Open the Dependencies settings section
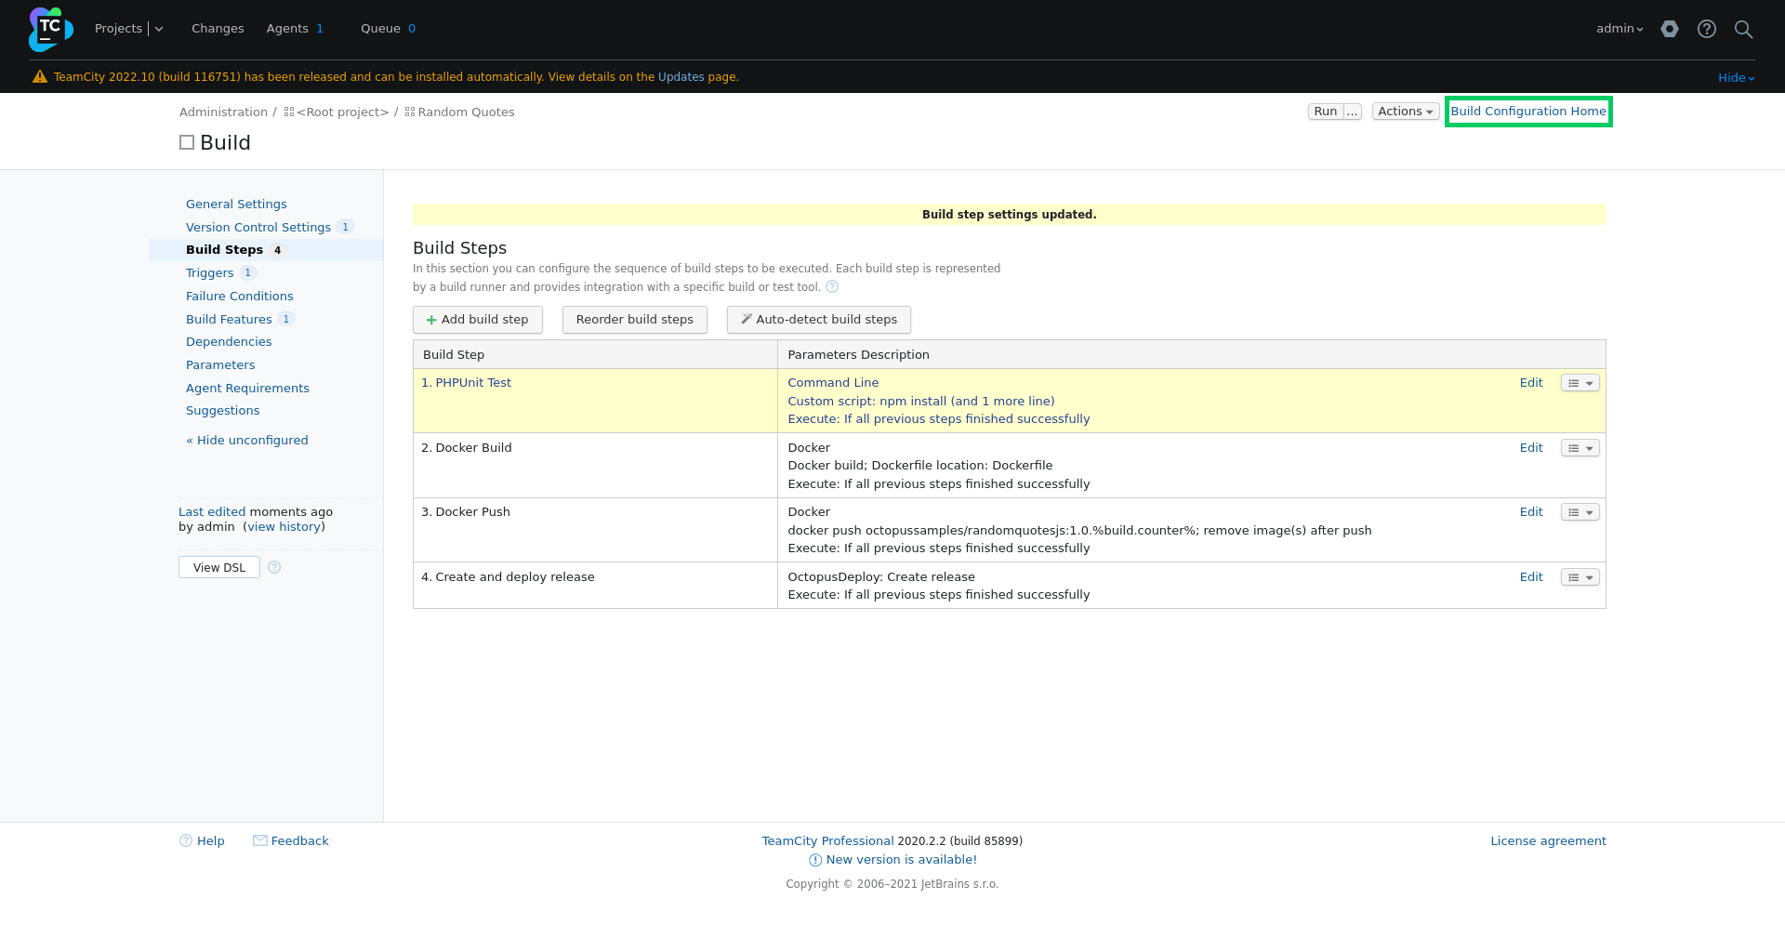The height and width of the screenshot is (925, 1785). tap(229, 341)
